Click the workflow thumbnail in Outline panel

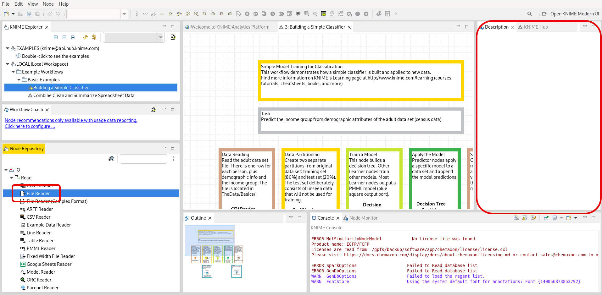click(214, 251)
